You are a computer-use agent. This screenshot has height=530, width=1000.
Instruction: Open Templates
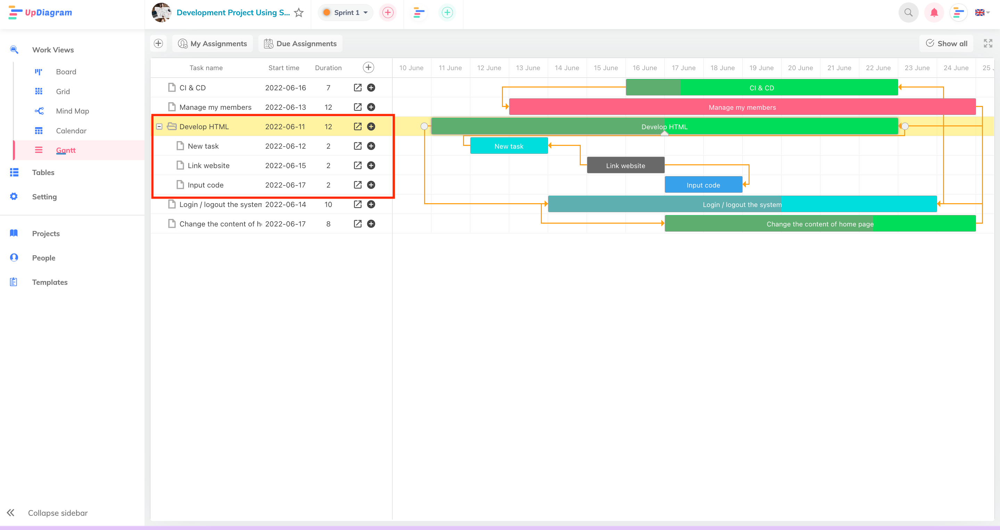50,282
